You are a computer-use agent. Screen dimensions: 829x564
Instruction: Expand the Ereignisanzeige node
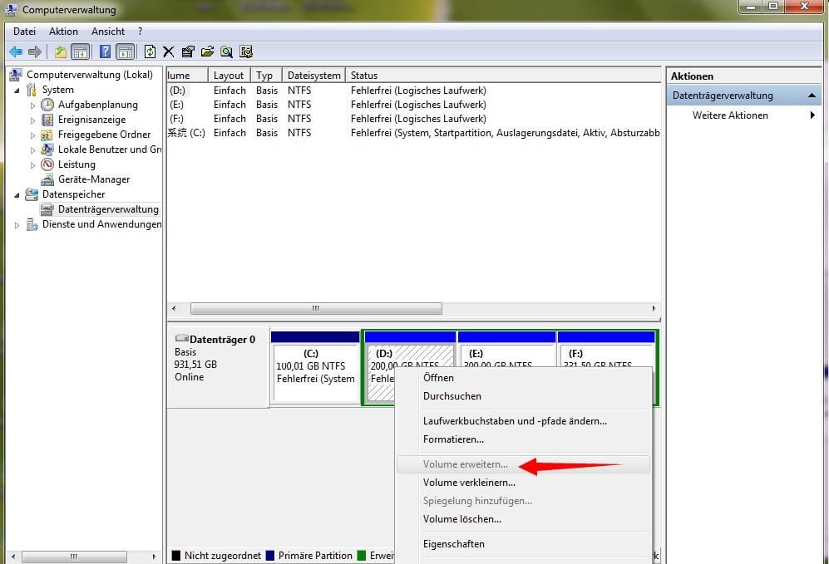(32, 120)
